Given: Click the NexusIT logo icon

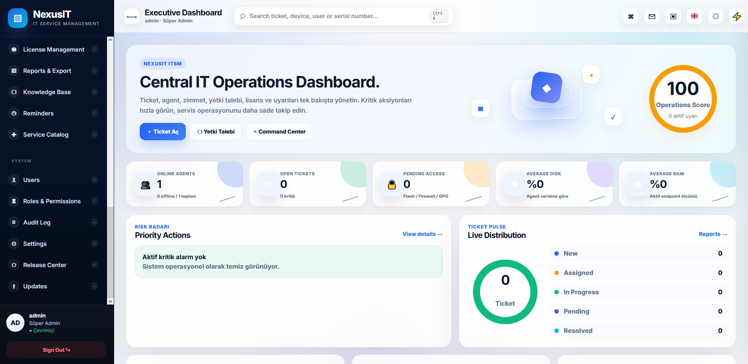Looking at the screenshot, I should coord(18,18).
